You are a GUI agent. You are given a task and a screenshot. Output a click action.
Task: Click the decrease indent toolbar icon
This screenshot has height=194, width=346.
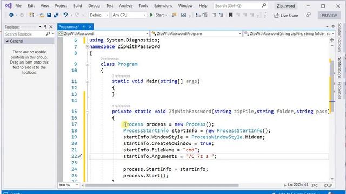pos(198,15)
